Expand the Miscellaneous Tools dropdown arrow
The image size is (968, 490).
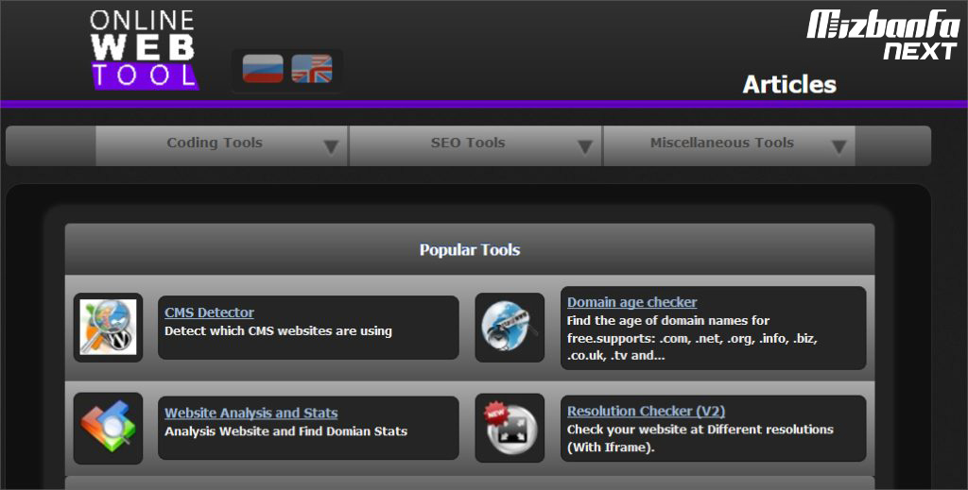click(x=838, y=146)
